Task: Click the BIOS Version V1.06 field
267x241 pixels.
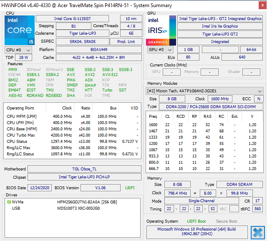Action: (101, 188)
